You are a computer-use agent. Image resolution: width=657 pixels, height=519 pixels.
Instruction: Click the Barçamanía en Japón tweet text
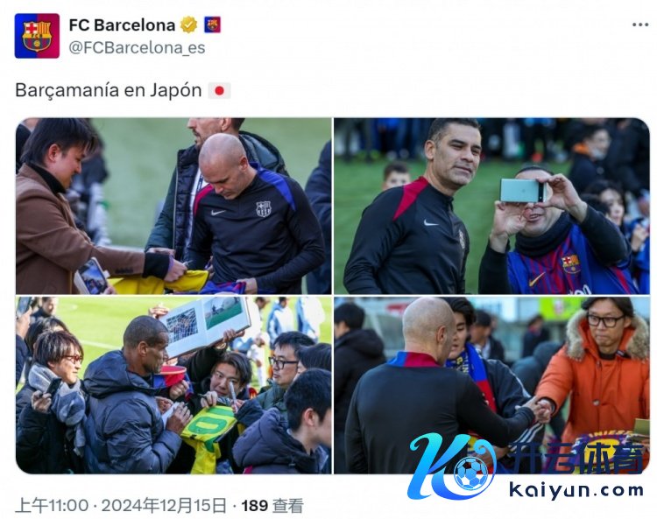pos(109,90)
